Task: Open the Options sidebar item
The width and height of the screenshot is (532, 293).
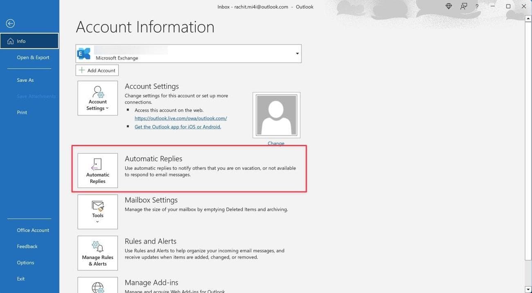Action: tap(25, 263)
